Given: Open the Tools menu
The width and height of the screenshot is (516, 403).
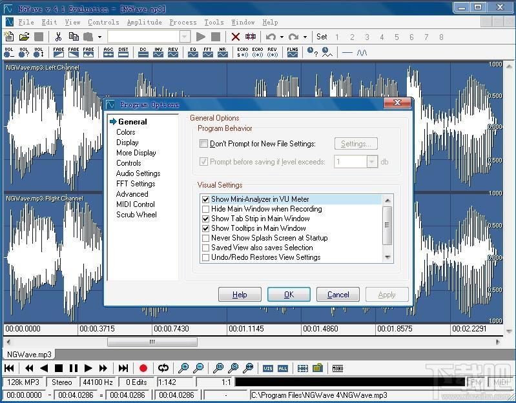Looking at the screenshot, I should click(214, 23).
